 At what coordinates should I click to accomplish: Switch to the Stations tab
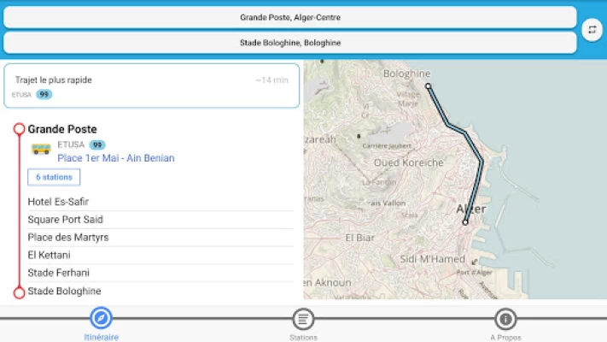pyautogui.click(x=303, y=319)
